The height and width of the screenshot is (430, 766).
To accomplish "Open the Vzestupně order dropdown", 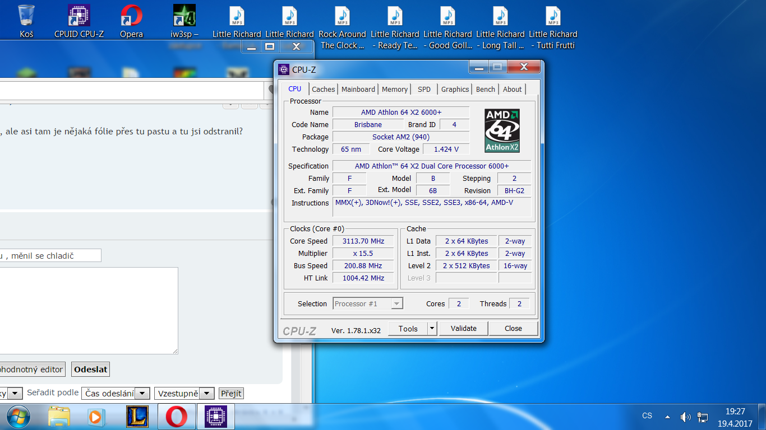I will pyautogui.click(x=184, y=394).
